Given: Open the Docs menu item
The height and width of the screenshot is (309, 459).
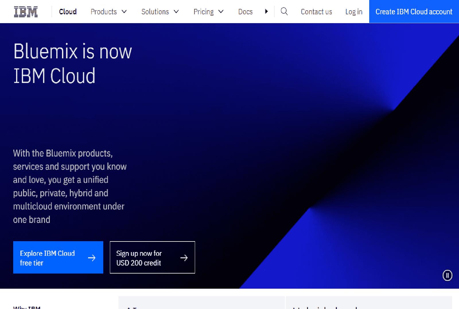Looking at the screenshot, I should (x=245, y=12).
